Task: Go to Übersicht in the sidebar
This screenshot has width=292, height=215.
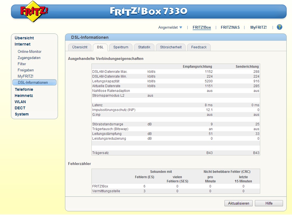Action: [x=24, y=38]
